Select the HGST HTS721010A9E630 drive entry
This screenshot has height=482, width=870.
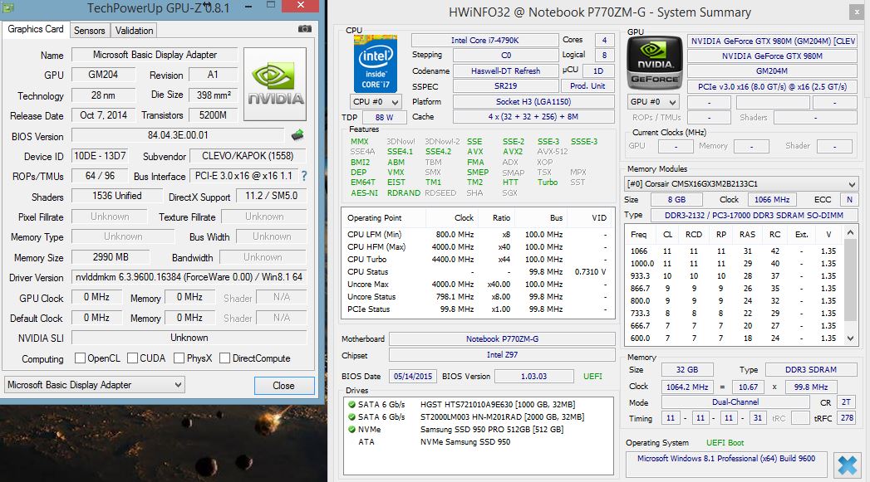498,405
